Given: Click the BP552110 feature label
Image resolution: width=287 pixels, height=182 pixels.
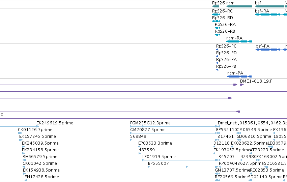Looking at the screenshot, I should click(x=226, y=130).
